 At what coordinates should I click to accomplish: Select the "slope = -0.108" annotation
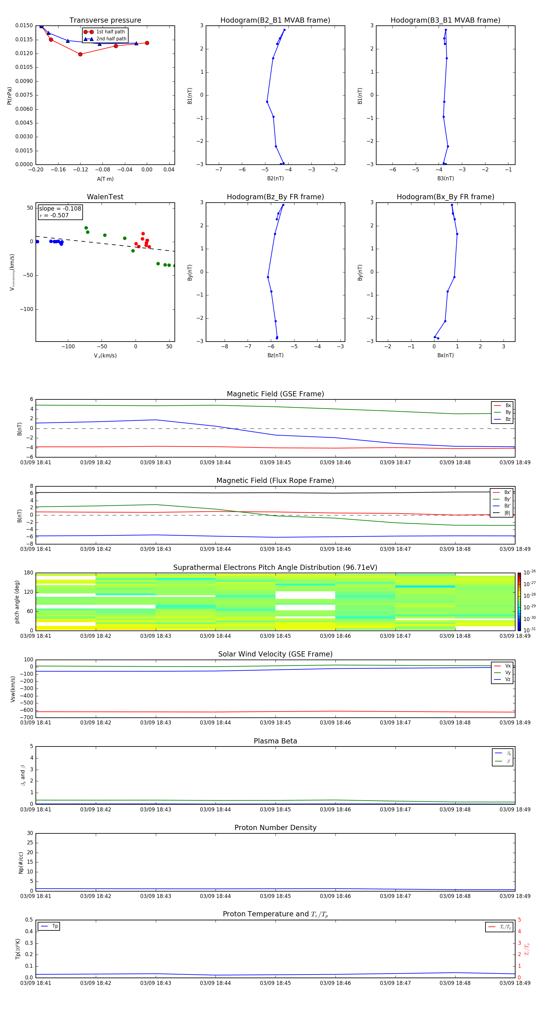tap(60, 209)
